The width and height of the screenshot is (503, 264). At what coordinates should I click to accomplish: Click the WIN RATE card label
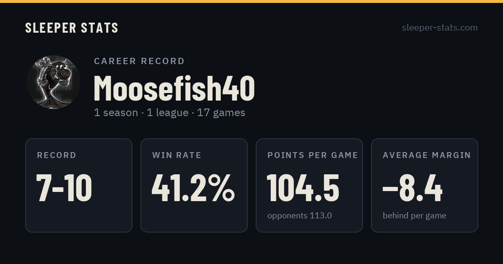pyautogui.click(x=177, y=155)
